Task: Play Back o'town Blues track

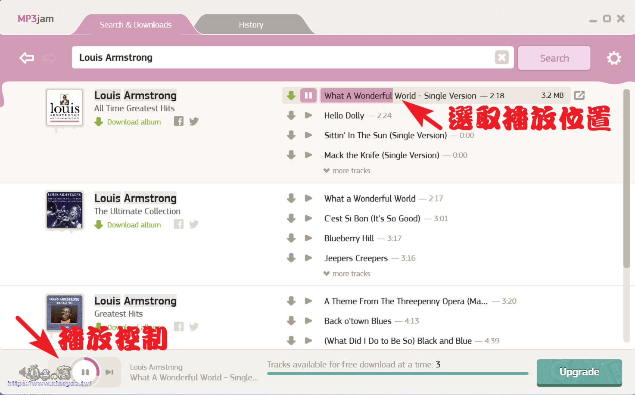Action: (x=308, y=321)
